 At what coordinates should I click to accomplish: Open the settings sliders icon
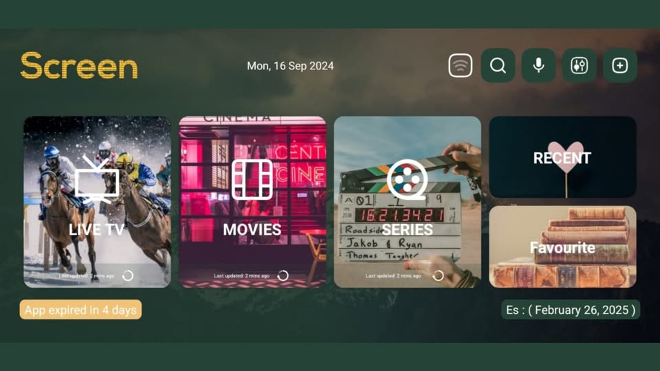point(579,66)
